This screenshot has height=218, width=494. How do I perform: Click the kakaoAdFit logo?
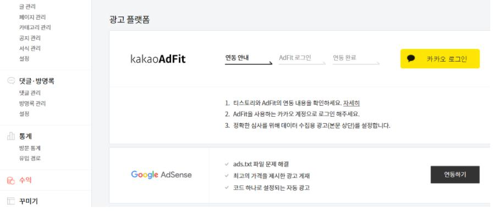click(158, 59)
